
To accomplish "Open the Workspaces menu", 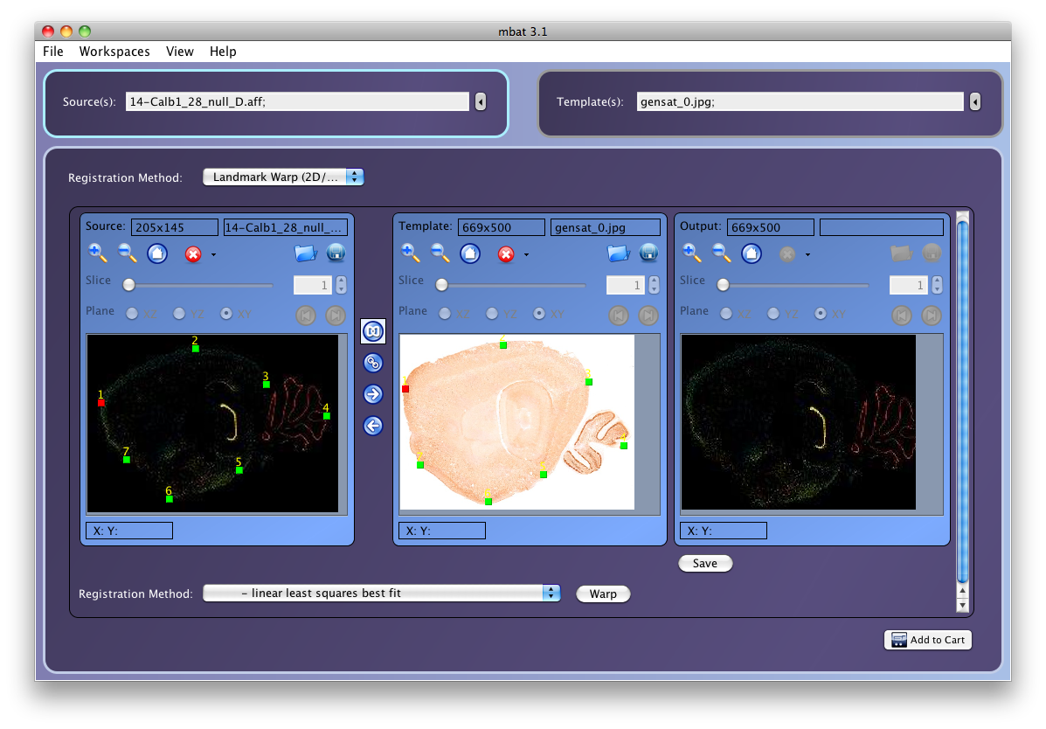I will (114, 52).
